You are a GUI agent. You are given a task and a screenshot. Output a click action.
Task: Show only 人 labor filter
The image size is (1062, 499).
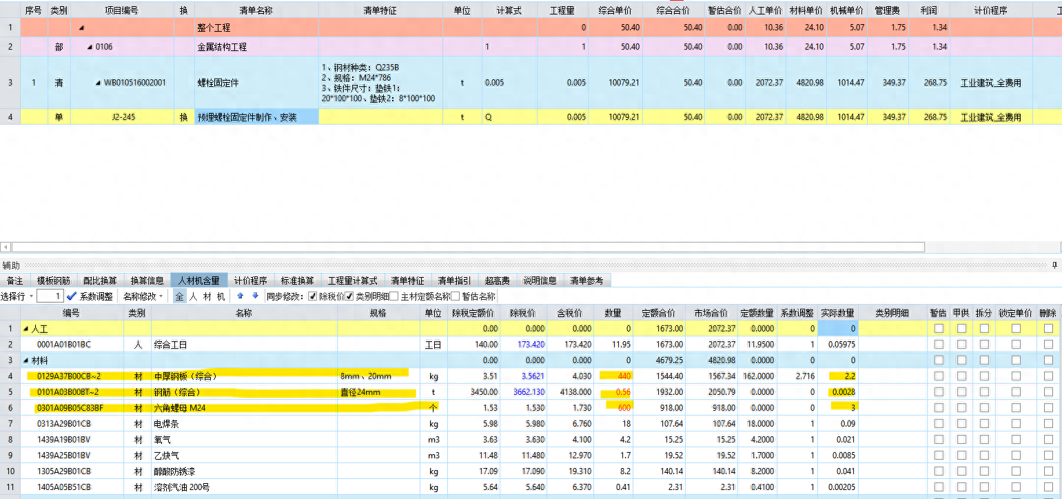click(193, 296)
